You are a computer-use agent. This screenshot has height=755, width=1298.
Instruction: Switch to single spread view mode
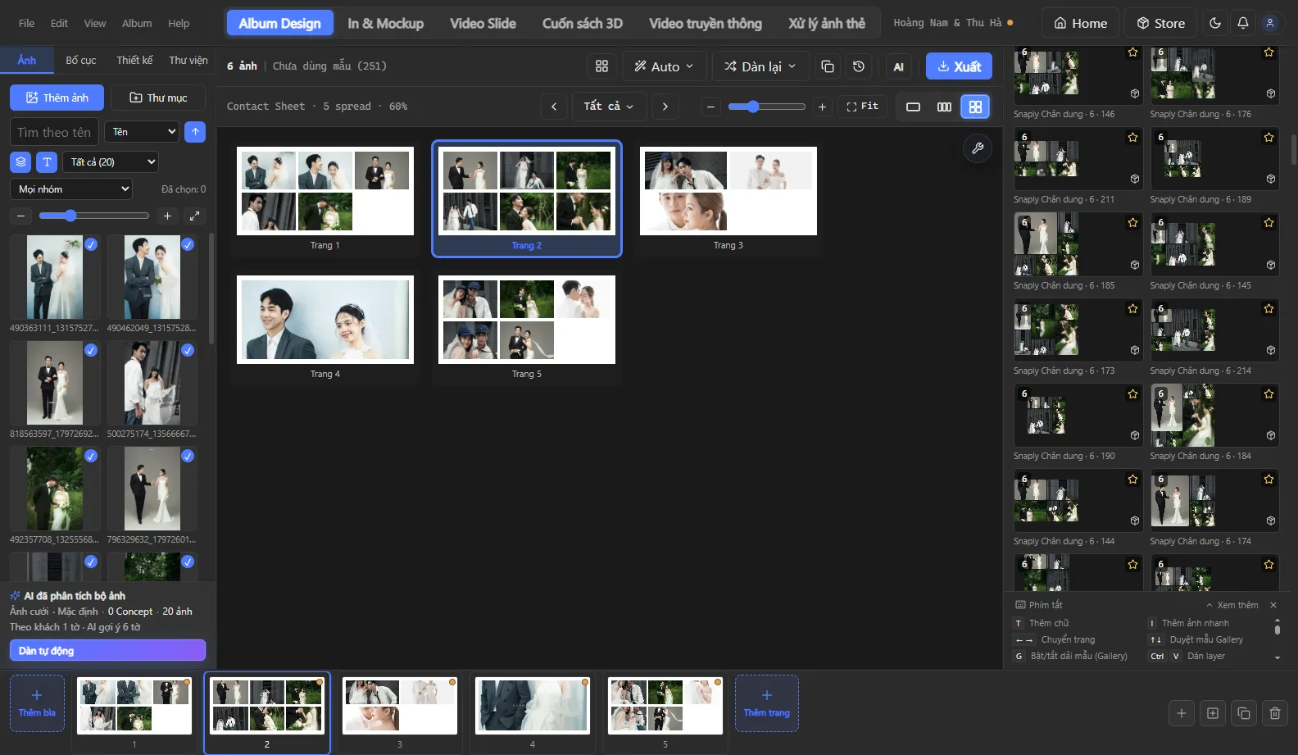pos(913,107)
